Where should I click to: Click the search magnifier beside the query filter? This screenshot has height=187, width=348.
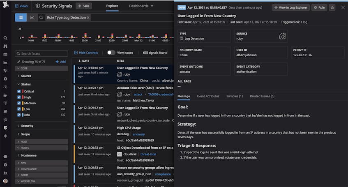pos(41,18)
